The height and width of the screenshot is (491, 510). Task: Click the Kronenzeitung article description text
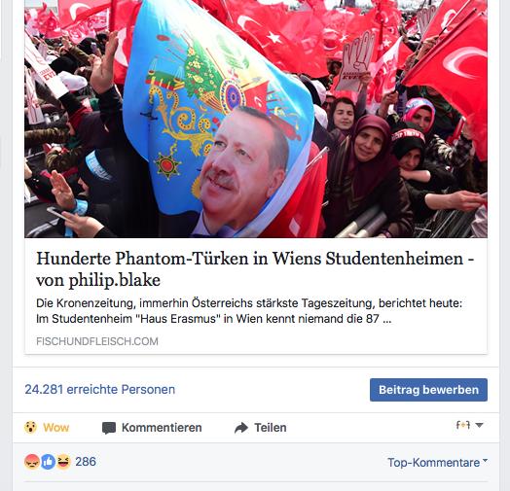(x=249, y=311)
